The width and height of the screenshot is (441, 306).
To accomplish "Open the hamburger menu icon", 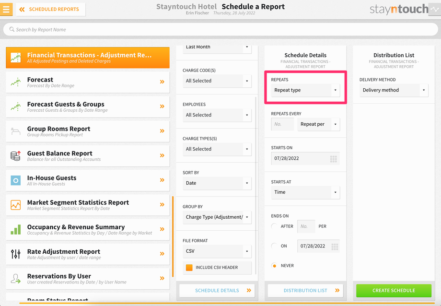I will pos(6,9).
